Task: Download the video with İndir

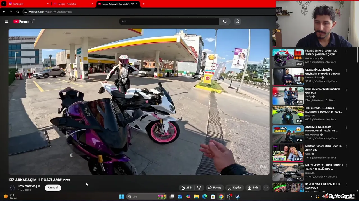Action: 253,188
